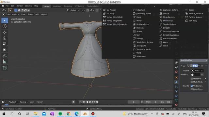Viewport: 209px width, 117px height.
Task: Activate the Cursor tool
Action: [5, 26]
